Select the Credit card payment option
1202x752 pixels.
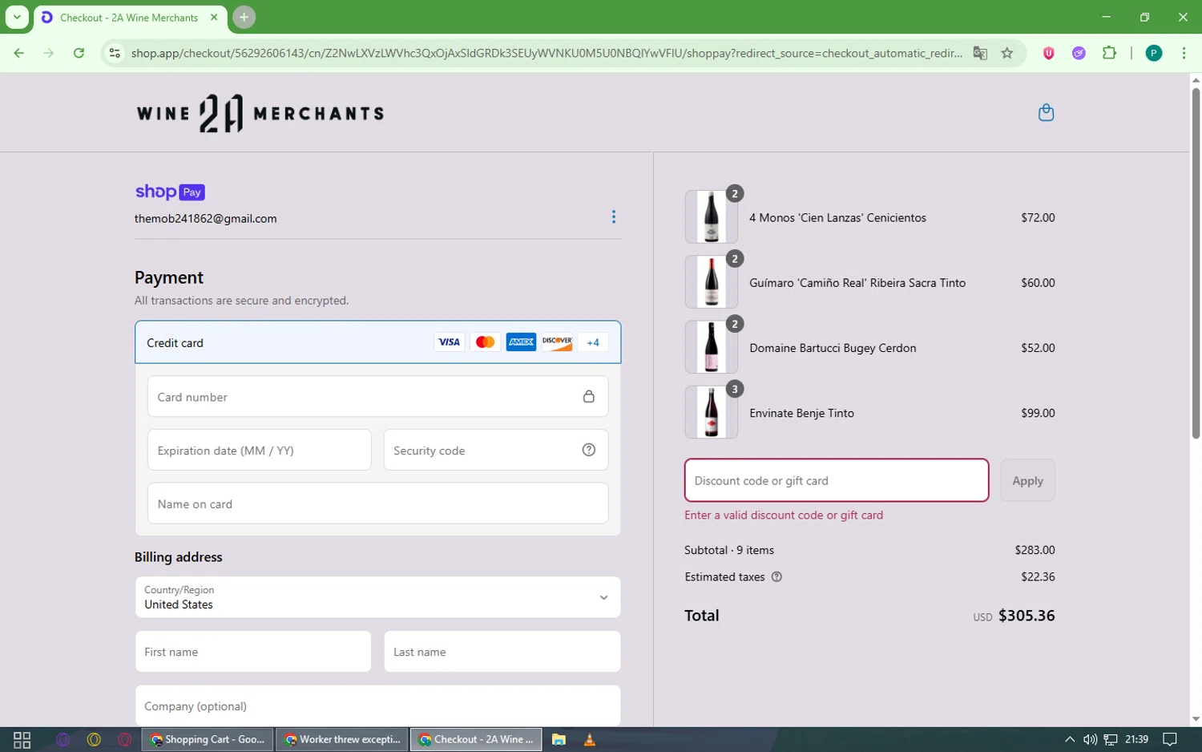point(377,342)
